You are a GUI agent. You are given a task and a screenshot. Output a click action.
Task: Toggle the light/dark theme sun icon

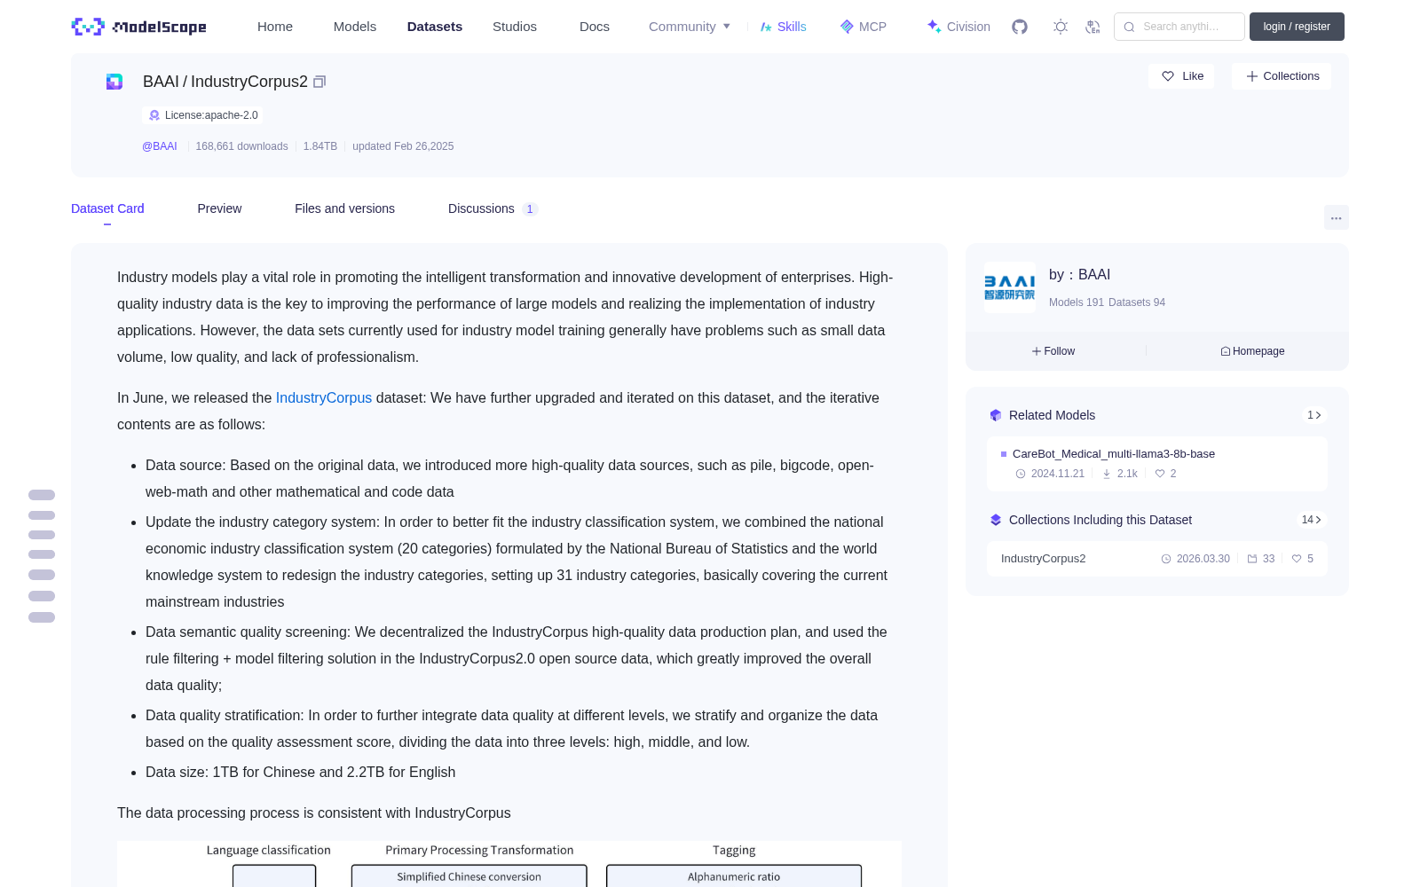pos(1061,27)
